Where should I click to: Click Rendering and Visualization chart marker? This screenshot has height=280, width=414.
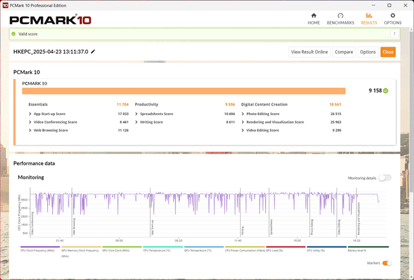pos(359,219)
